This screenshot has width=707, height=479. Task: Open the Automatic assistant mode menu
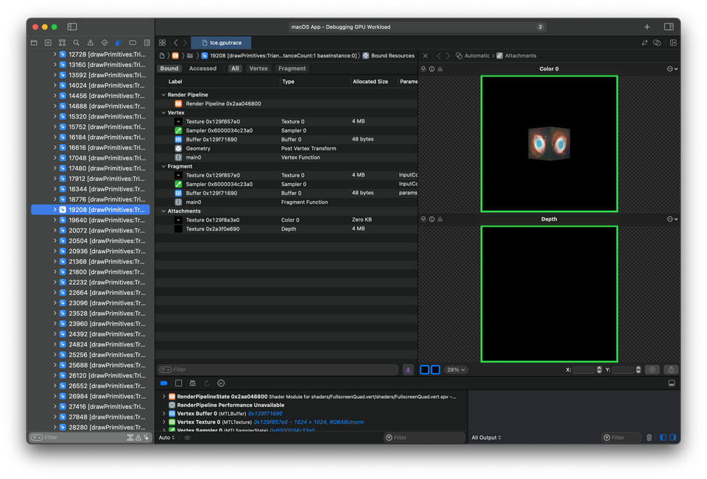[x=473, y=56]
